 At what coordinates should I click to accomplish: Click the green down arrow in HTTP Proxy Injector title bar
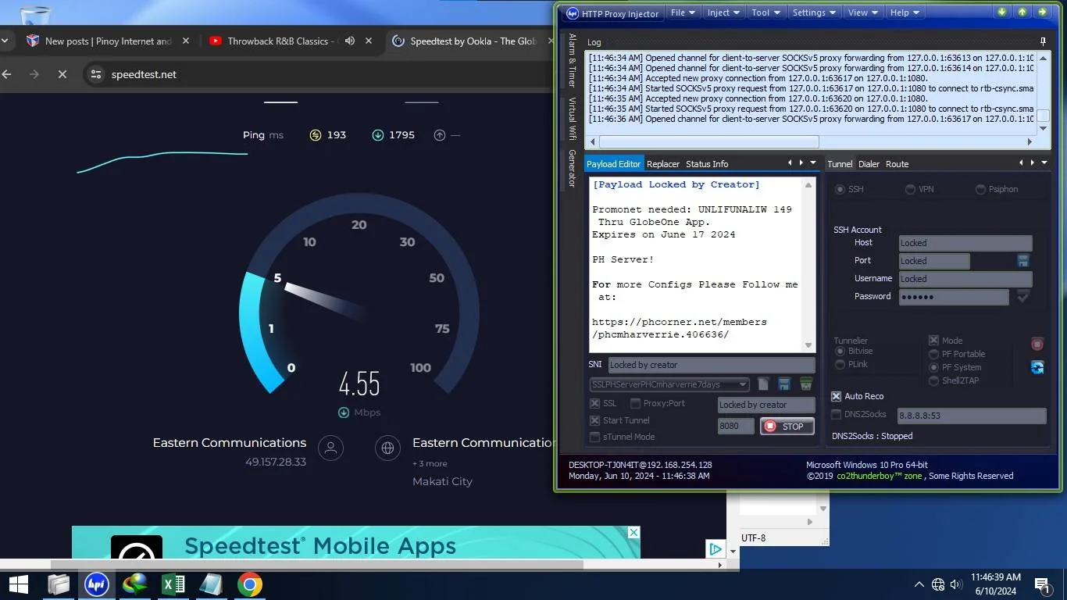click(1002, 12)
